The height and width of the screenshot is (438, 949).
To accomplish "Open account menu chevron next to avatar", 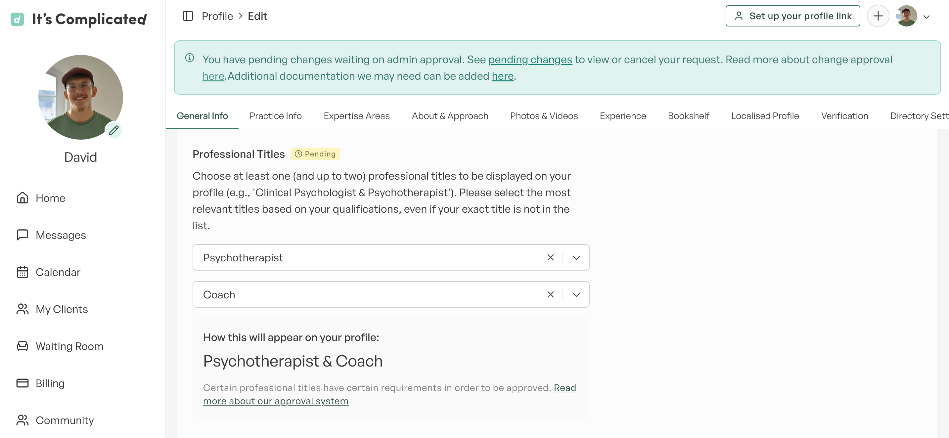I will (x=926, y=17).
